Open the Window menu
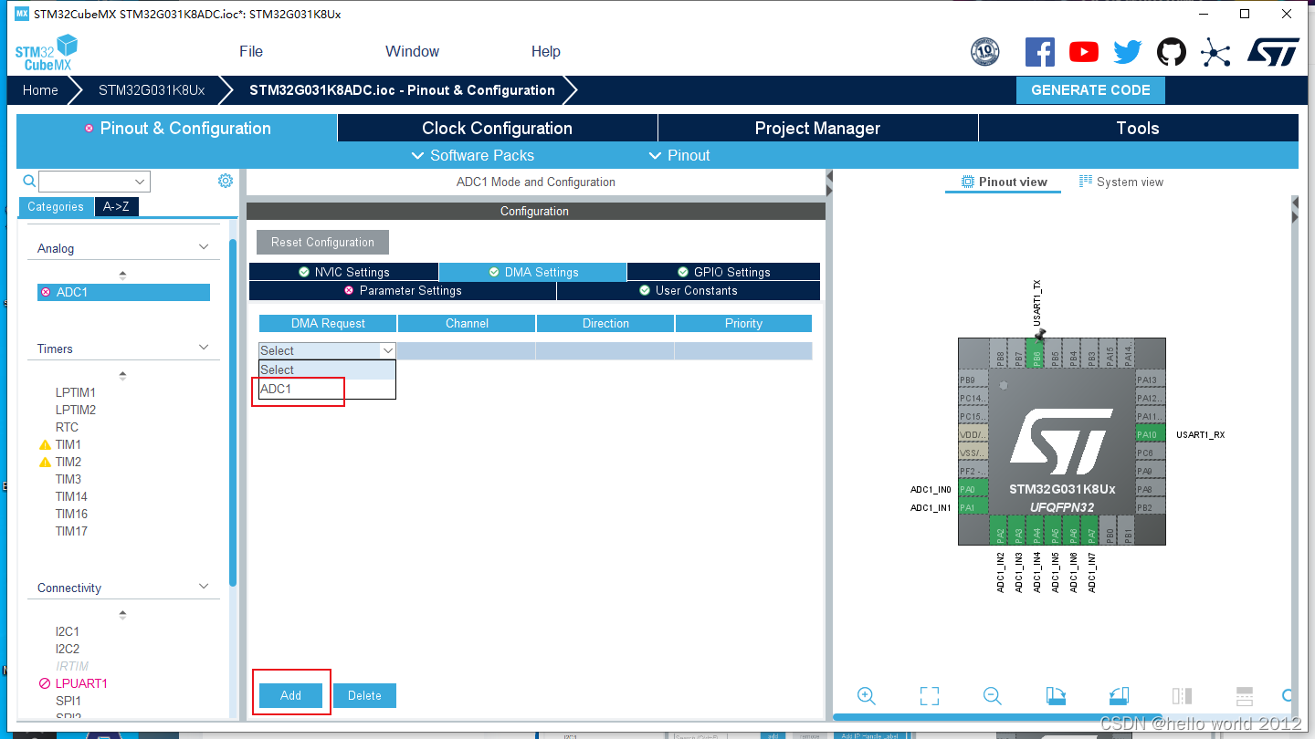Image resolution: width=1315 pixels, height=739 pixels. (x=412, y=51)
